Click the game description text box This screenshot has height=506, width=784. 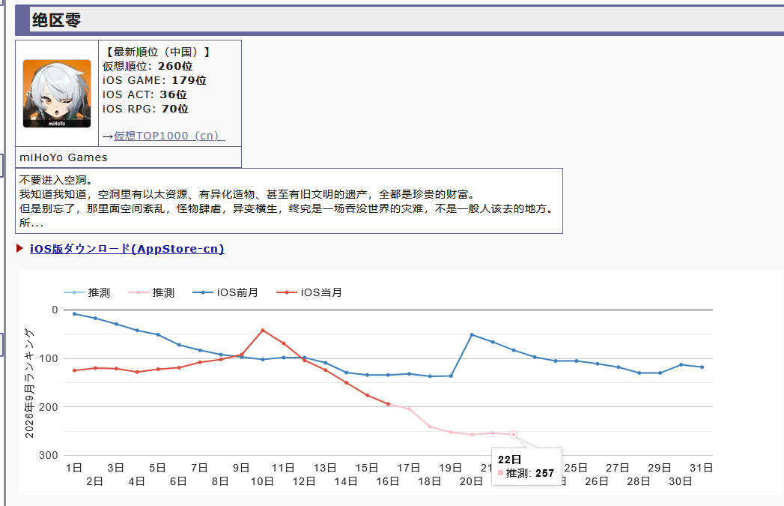pos(289,201)
